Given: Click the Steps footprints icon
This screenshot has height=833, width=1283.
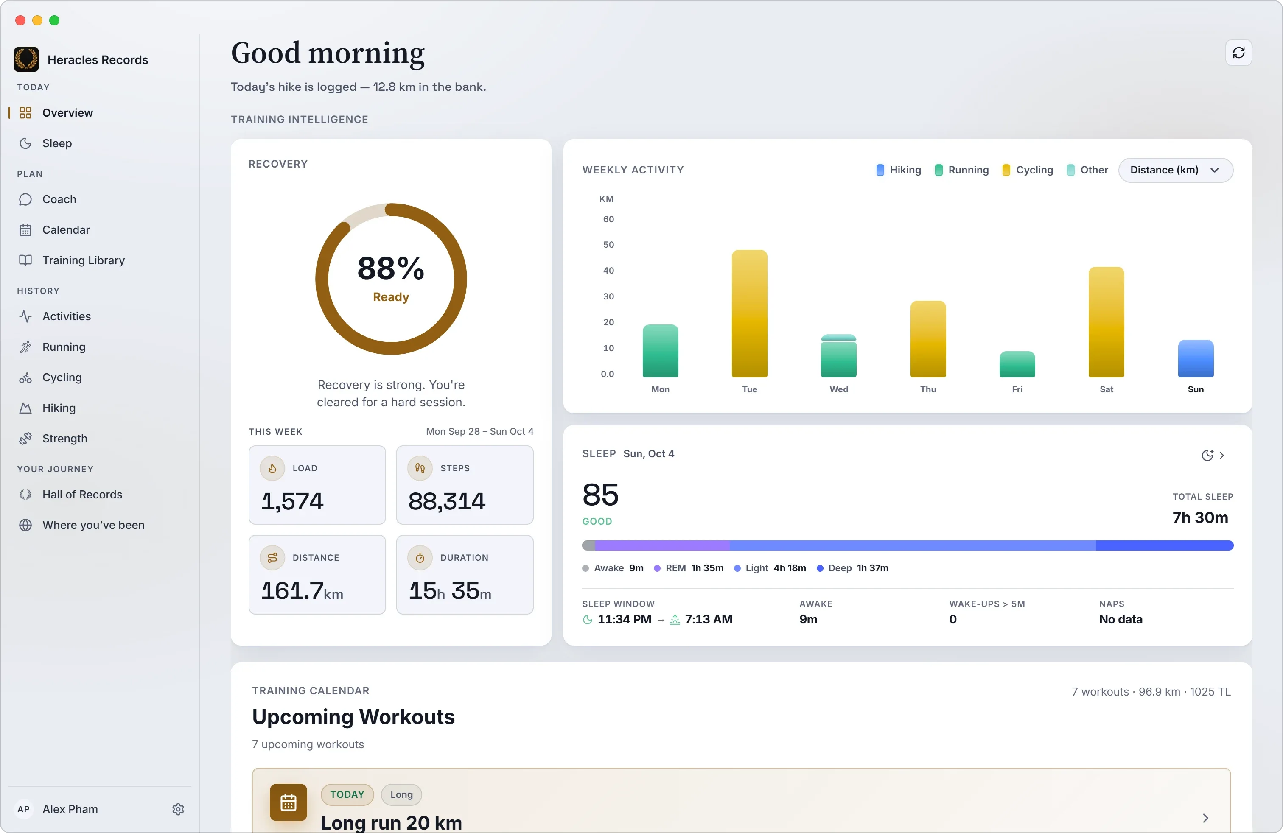Looking at the screenshot, I should coord(420,468).
